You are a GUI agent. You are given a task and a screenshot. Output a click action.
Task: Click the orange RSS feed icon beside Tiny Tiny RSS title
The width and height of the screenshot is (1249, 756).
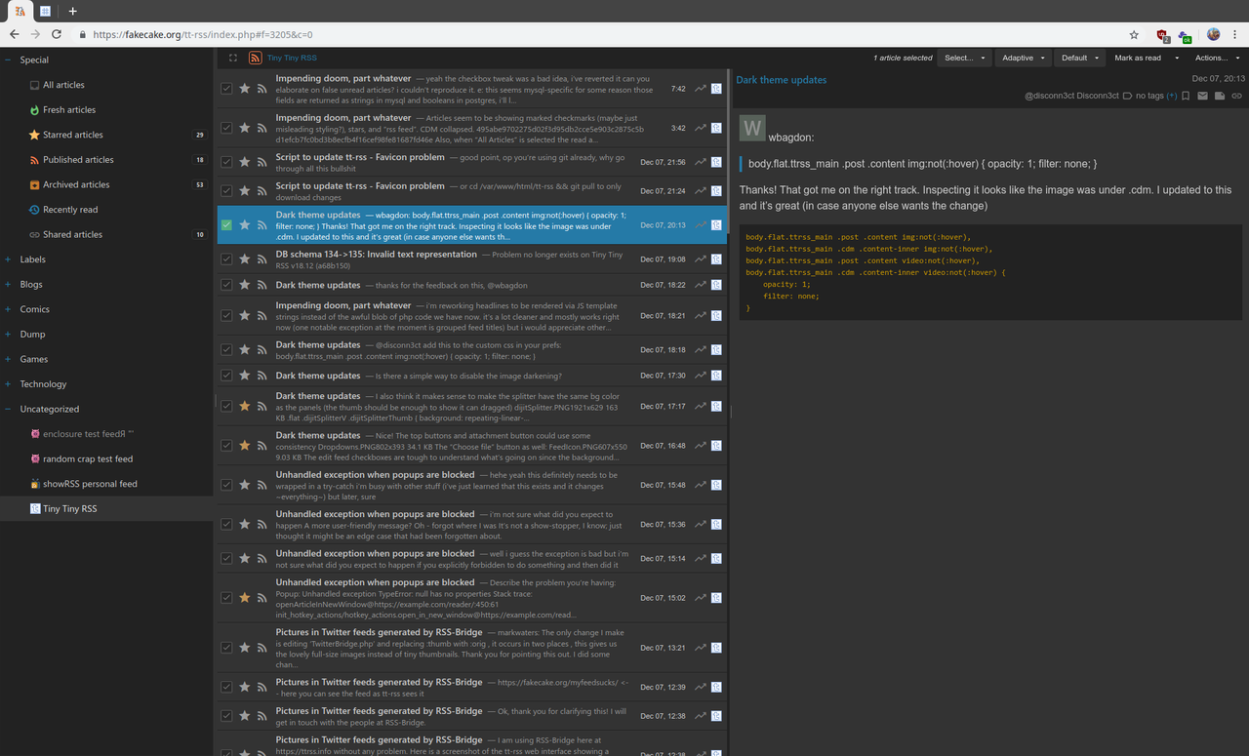256,58
